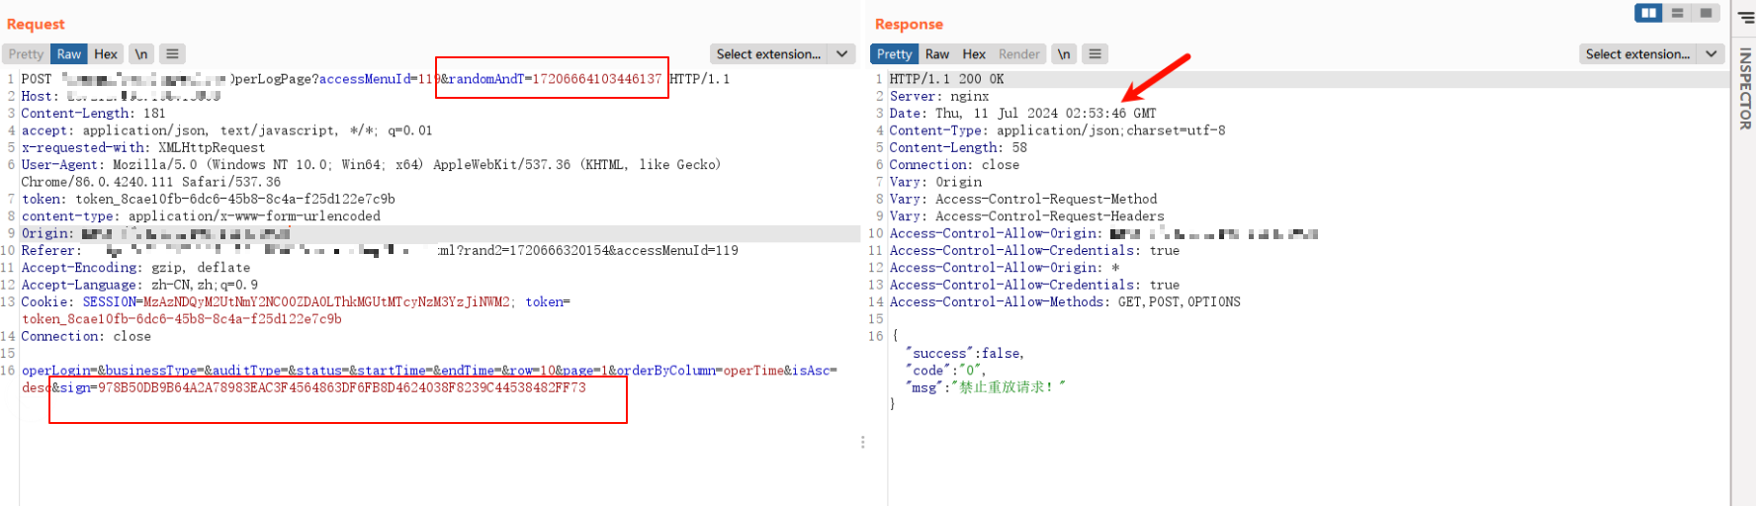Open Response panel hamburger options menu
The image size is (1756, 506).
pyautogui.click(x=1095, y=54)
